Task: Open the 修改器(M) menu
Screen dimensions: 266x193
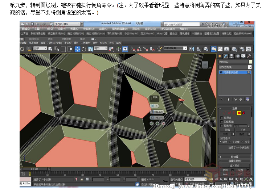Action: tap(89, 29)
